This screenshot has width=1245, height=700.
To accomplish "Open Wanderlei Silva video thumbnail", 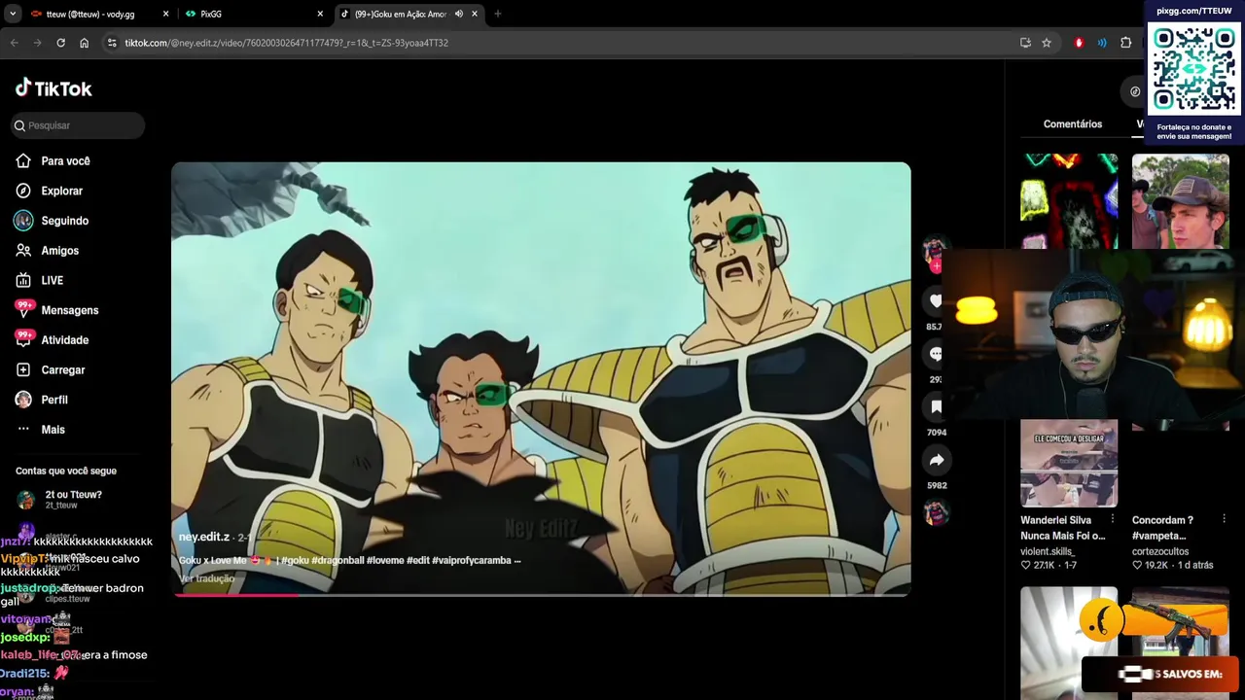I will coord(1069,464).
